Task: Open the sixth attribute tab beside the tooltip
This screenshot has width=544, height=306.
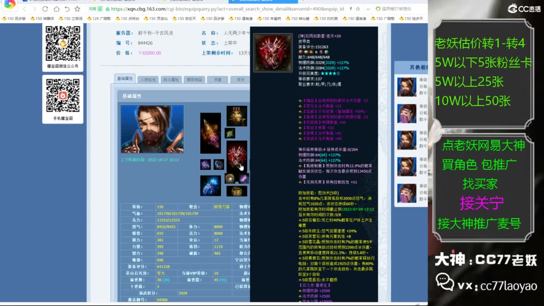Action: [x=240, y=79]
